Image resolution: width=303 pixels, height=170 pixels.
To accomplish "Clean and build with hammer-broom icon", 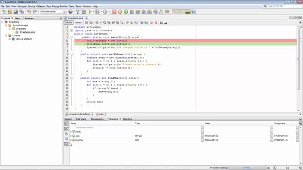I will pos(84,12).
